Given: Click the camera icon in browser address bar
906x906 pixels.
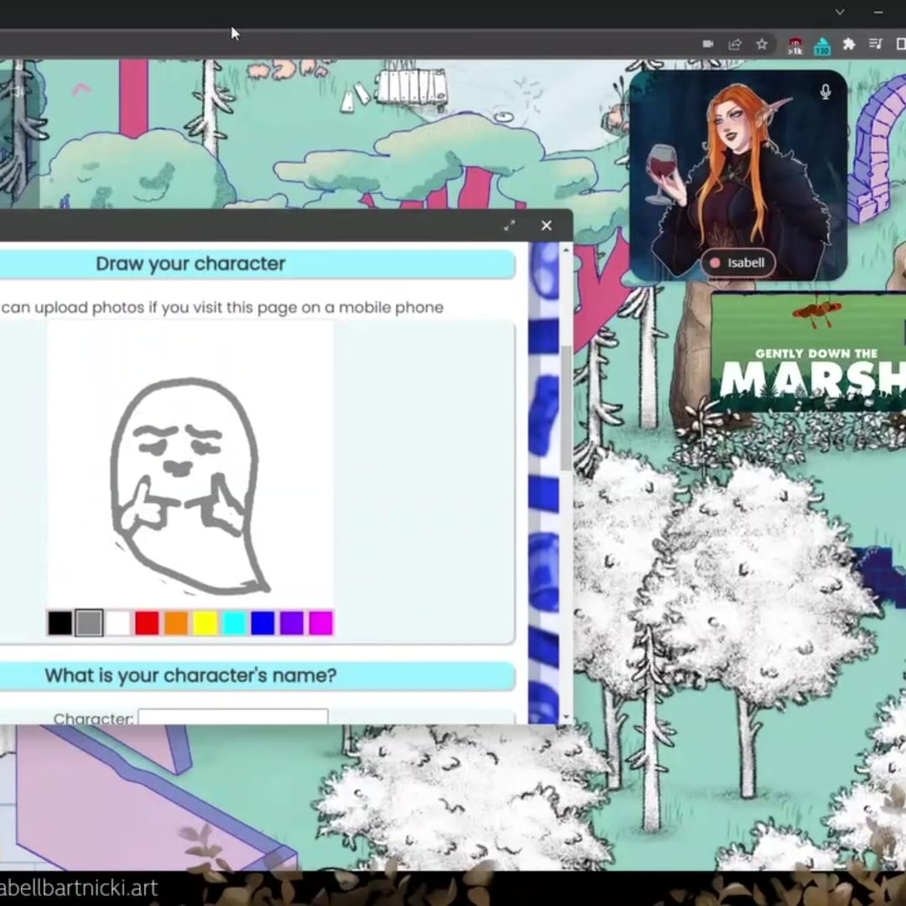Looking at the screenshot, I should [708, 44].
